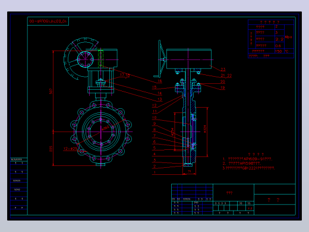
Task: Click the Mpa unit in specification table
Action: [288, 37]
